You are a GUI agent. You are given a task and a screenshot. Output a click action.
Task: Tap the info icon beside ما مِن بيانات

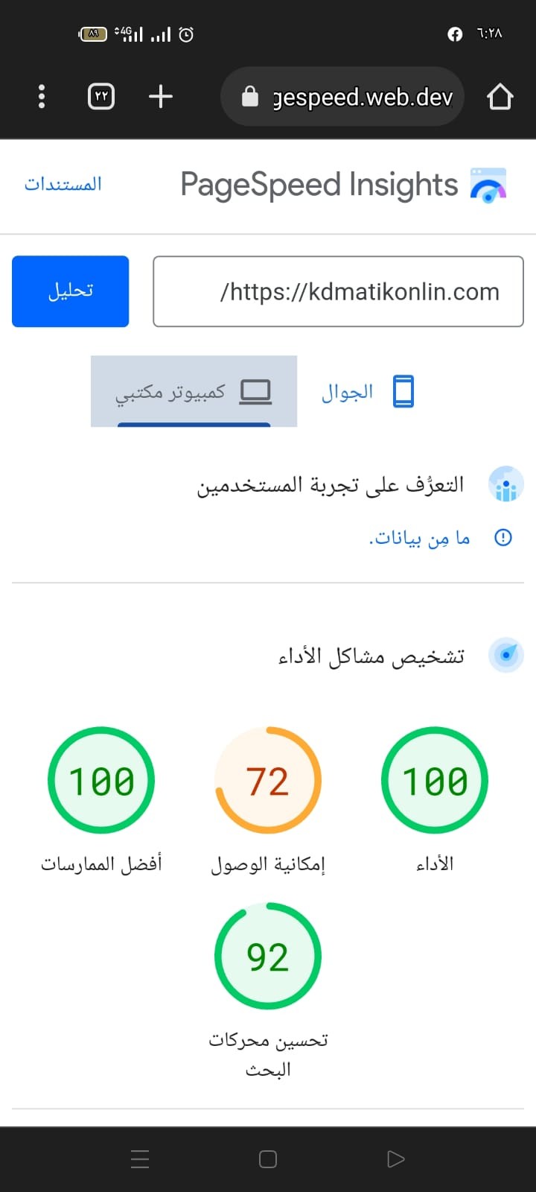(503, 537)
